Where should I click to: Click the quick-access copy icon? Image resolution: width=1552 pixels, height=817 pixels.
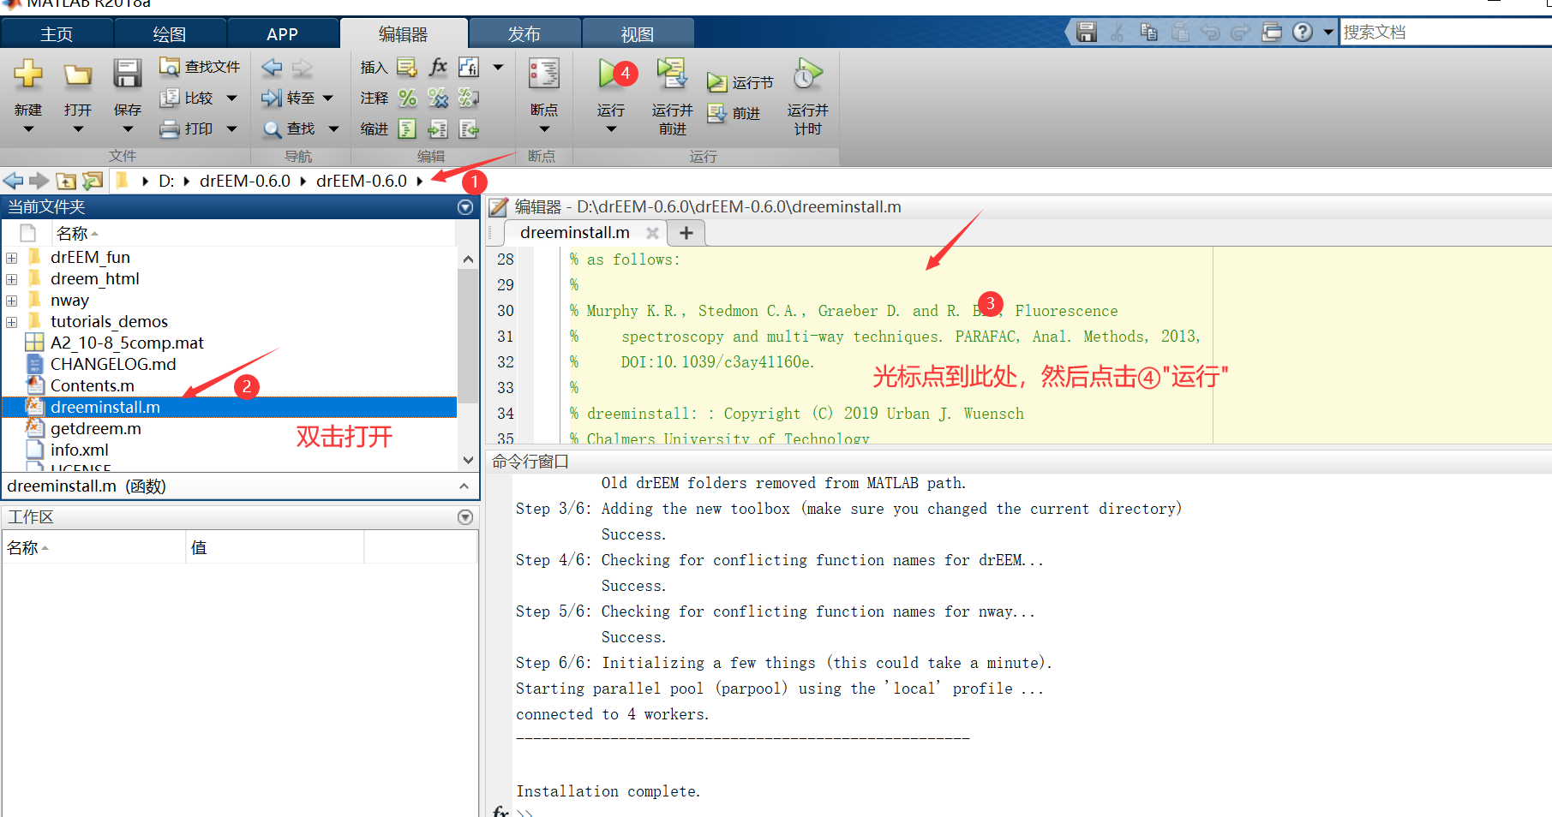click(x=1148, y=33)
